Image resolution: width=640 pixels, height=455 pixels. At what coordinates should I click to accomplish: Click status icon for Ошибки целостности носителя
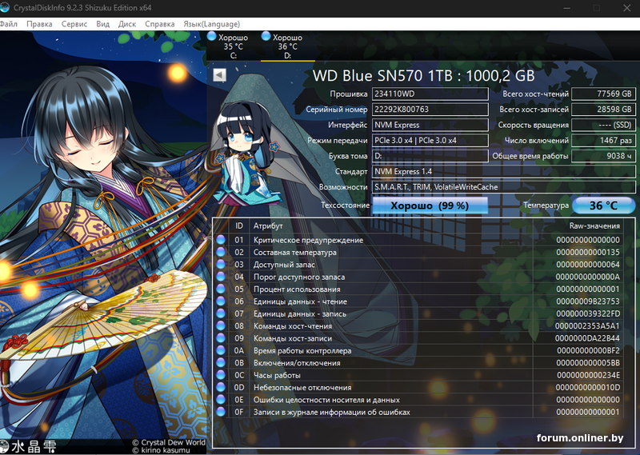tap(221, 400)
